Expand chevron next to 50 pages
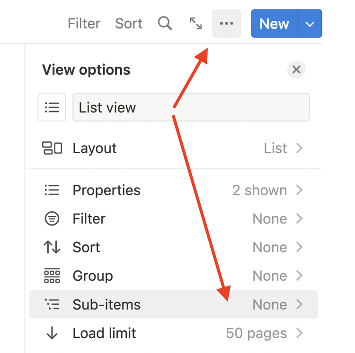The image size is (355, 353). pyautogui.click(x=300, y=333)
